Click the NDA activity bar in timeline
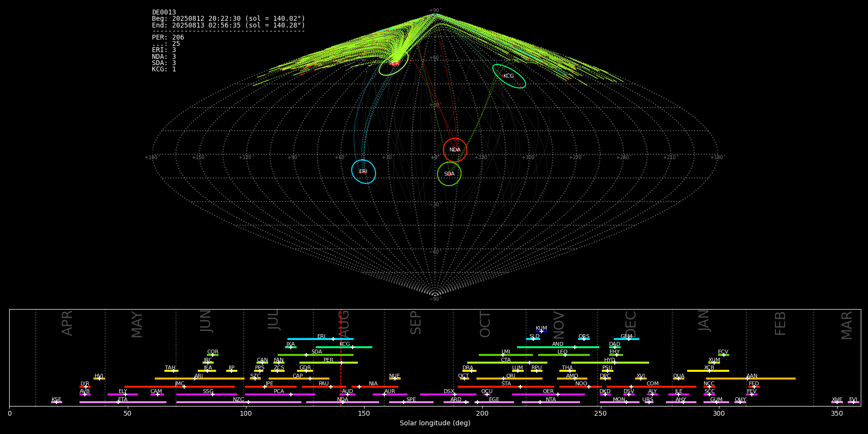The image size is (868, 434). (x=342, y=402)
